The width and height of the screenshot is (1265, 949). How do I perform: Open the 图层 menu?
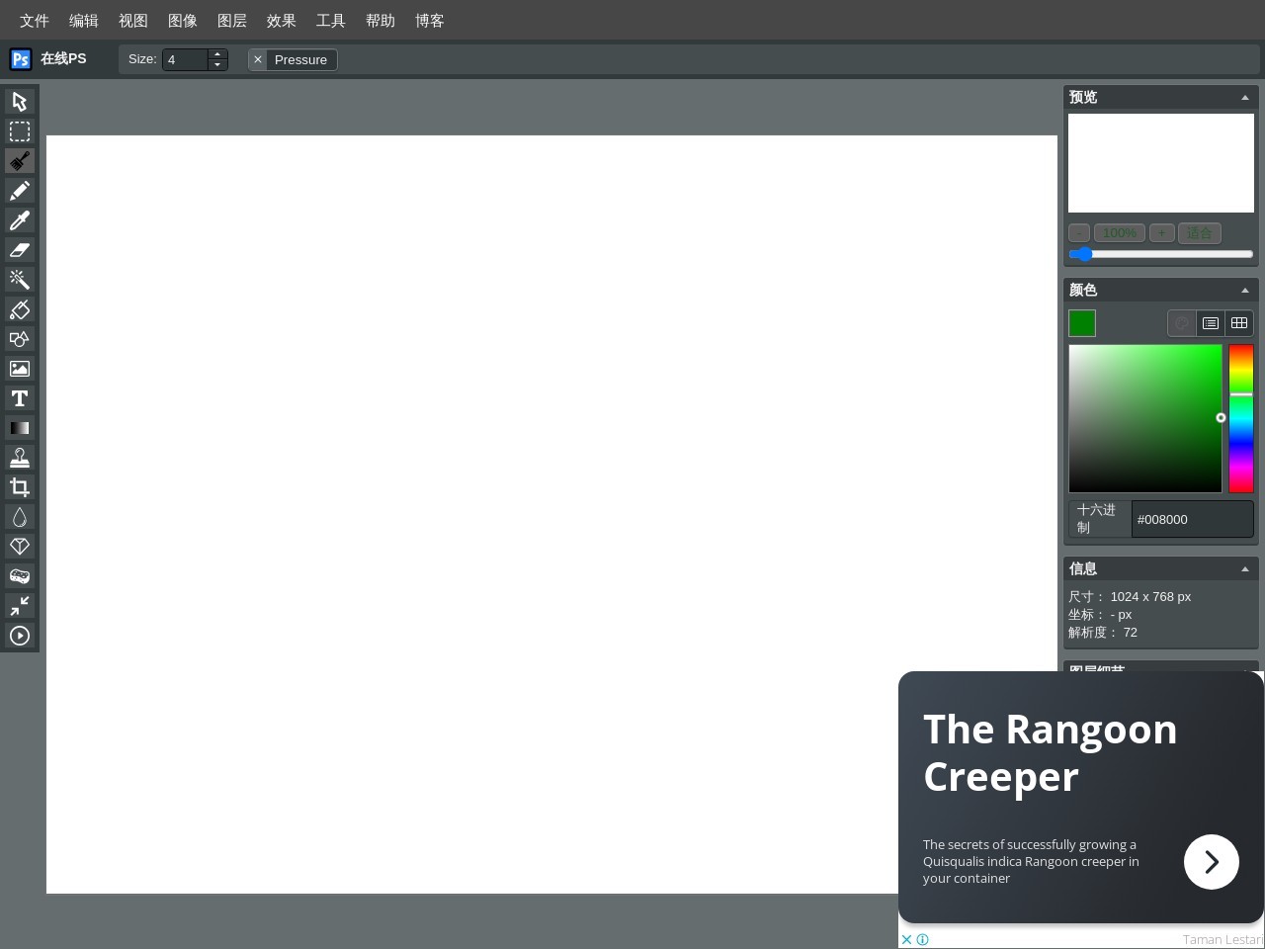pos(232,21)
